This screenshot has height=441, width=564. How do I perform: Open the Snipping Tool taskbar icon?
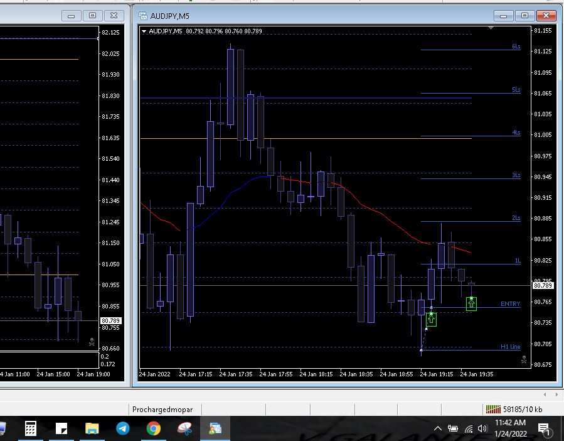pos(184,428)
